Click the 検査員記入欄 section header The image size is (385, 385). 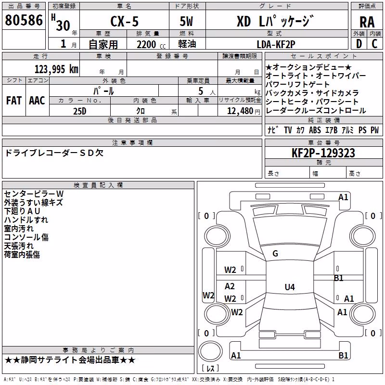(98, 185)
